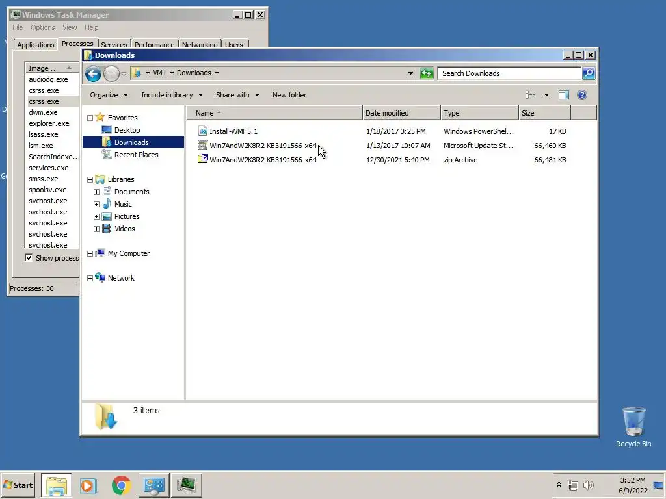The image size is (666, 499).
Task: Select the Microsoft Update package file icon
Action: click(x=203, y=146)
